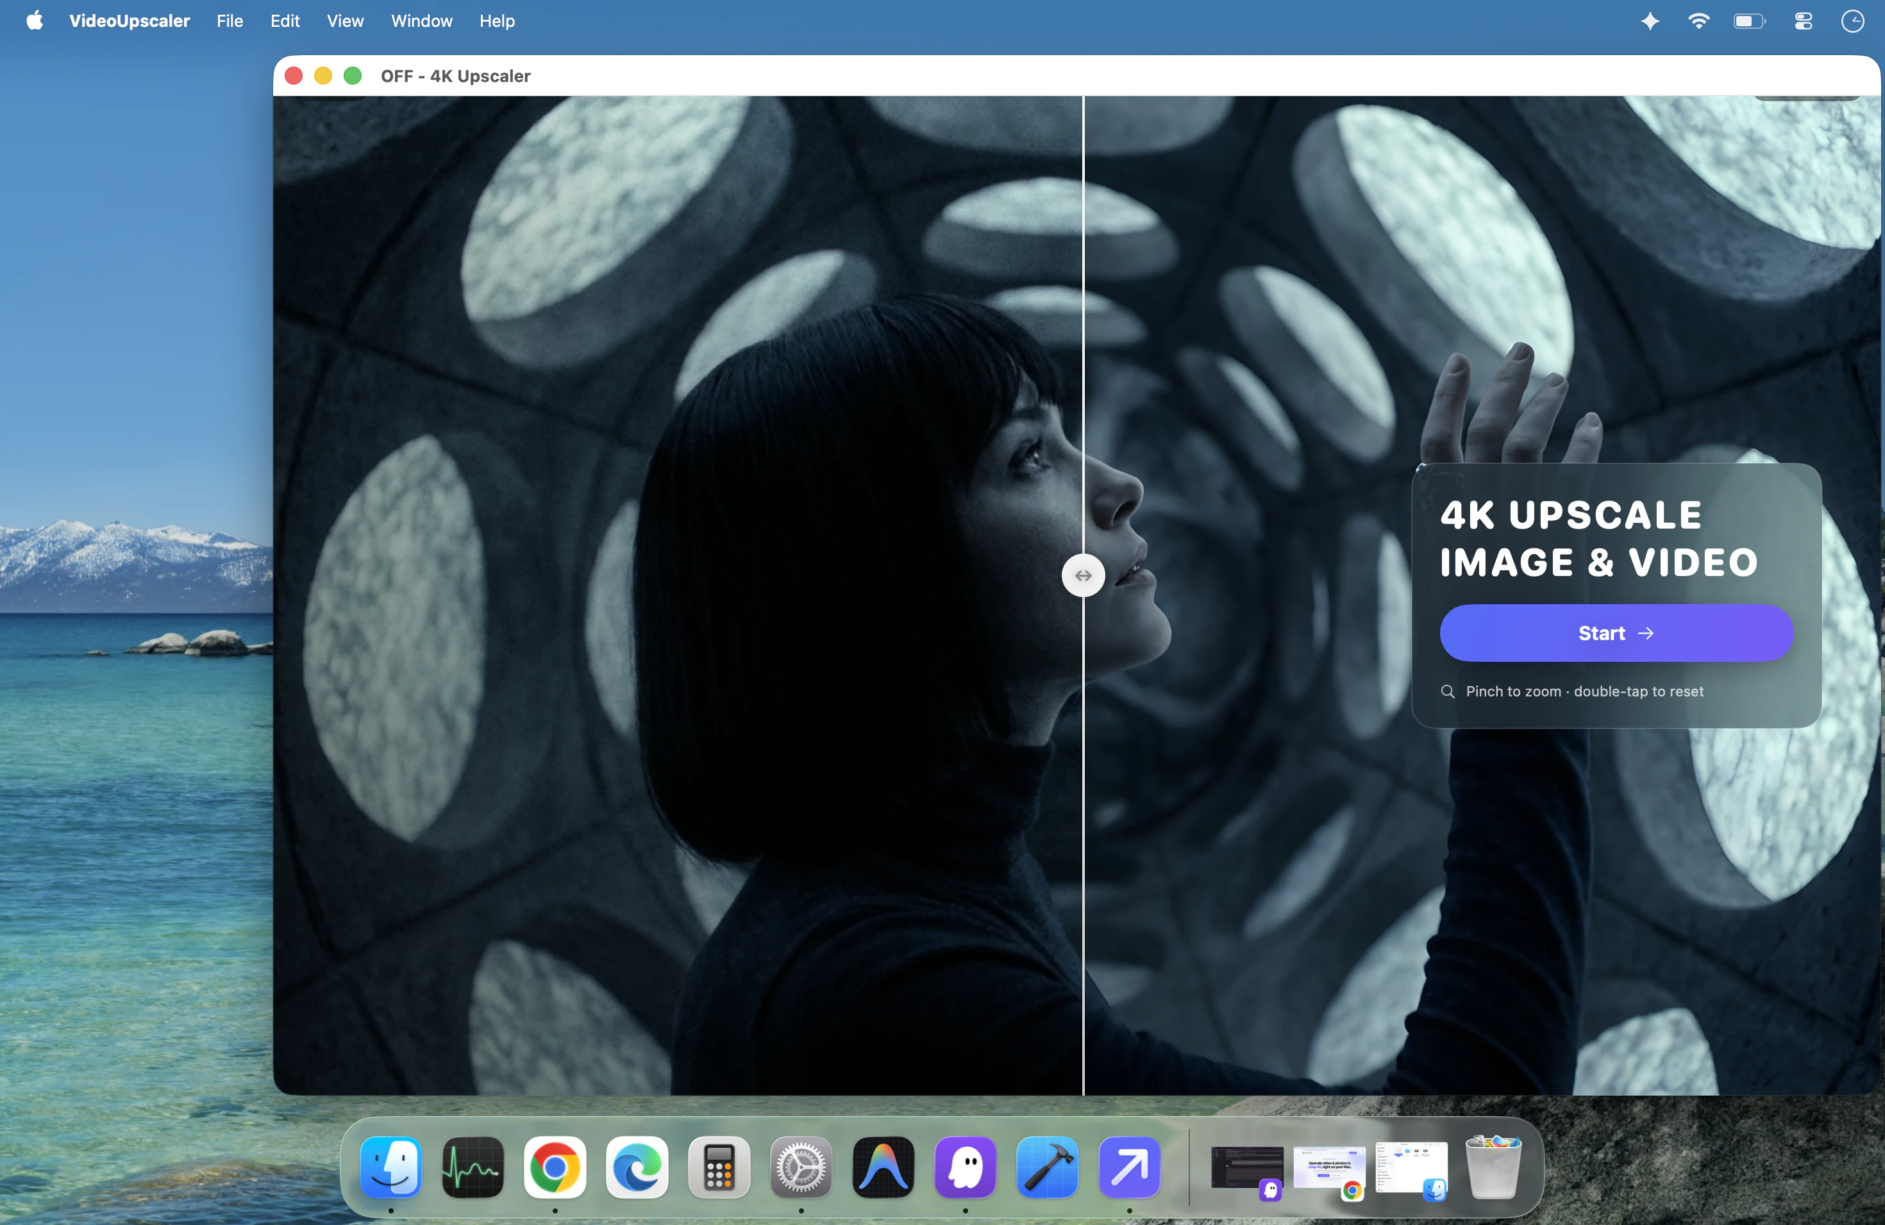Restore the minimized Chrome window thumbnail
This screenshot has width=1885, height=1225.
1330,1169
